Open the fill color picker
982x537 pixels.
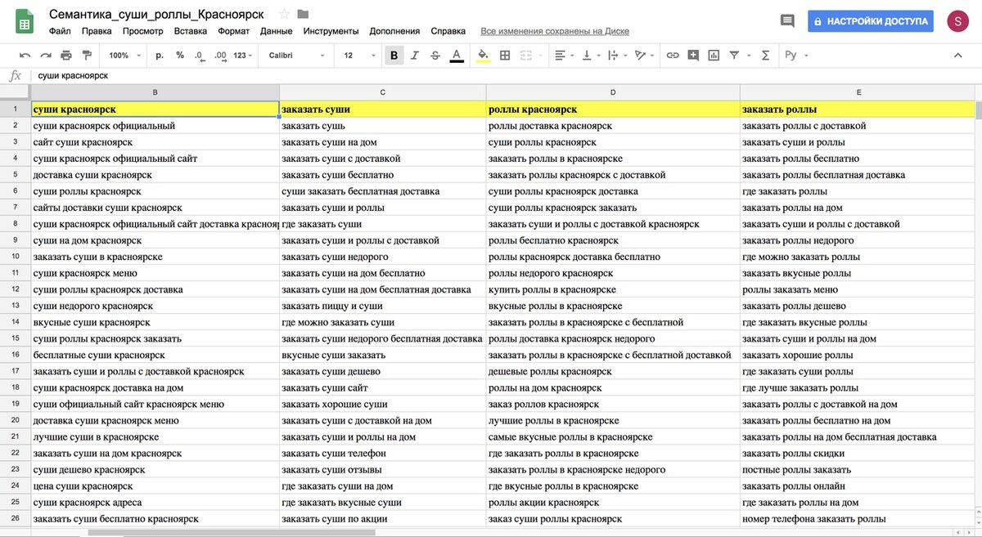tap(484, 56)
